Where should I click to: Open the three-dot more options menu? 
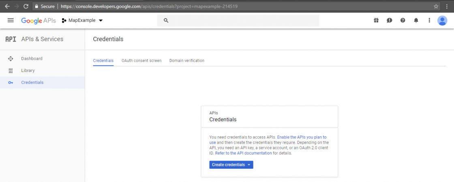pos(429,21)
